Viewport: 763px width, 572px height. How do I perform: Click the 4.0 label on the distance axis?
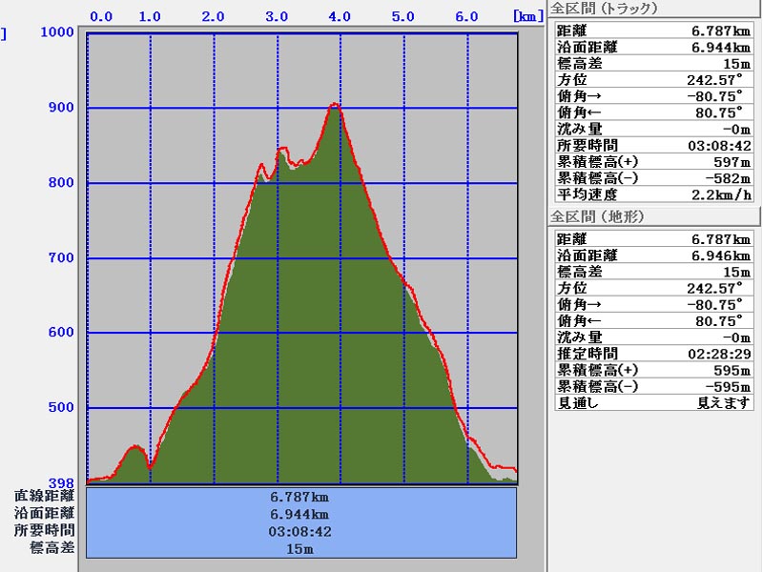pos(340,16)
